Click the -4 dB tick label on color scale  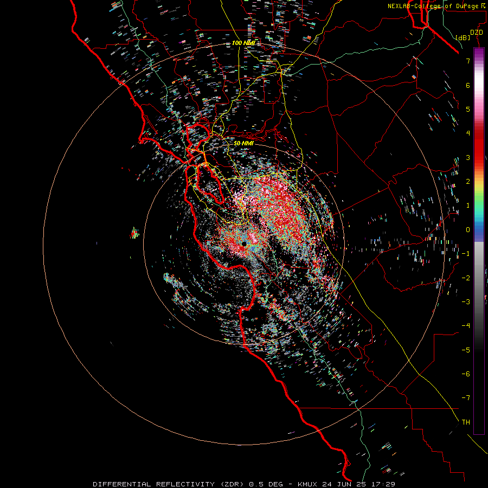[466, 325]
